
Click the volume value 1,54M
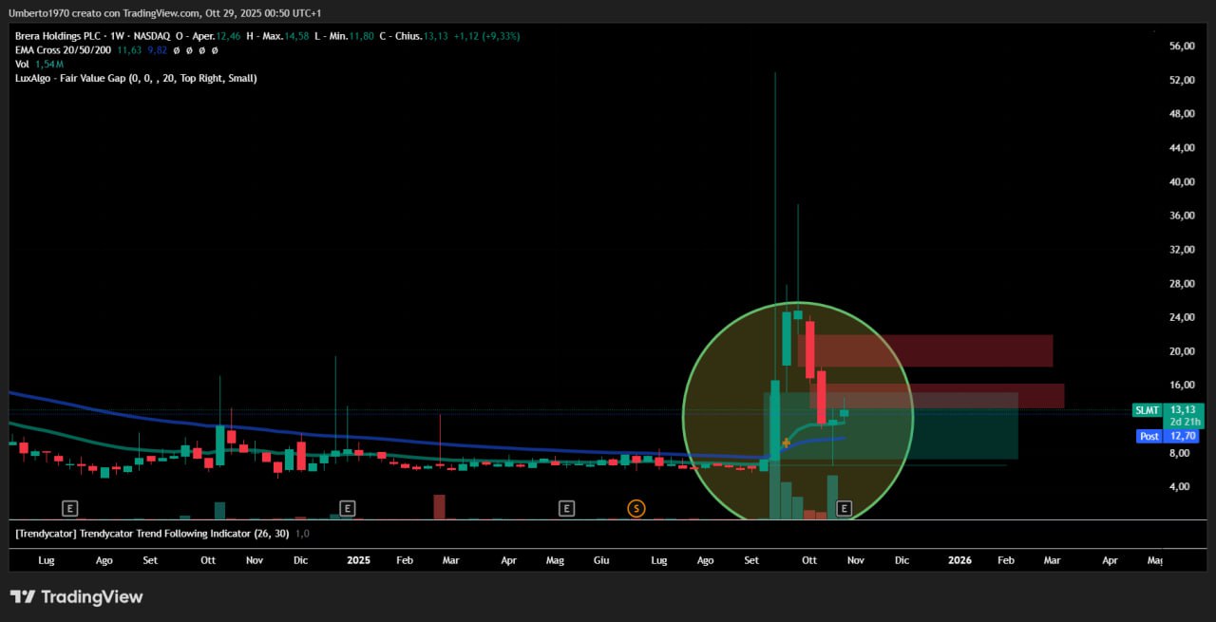[48, 64]
